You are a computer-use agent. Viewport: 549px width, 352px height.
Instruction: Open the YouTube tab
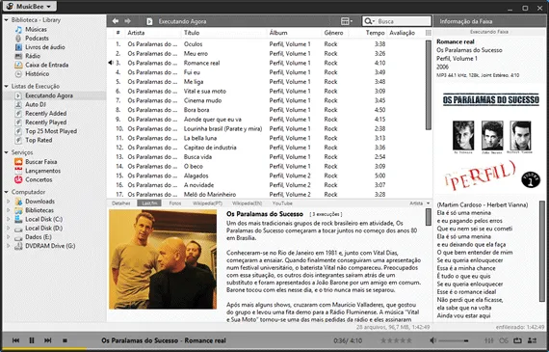point(282,203)
